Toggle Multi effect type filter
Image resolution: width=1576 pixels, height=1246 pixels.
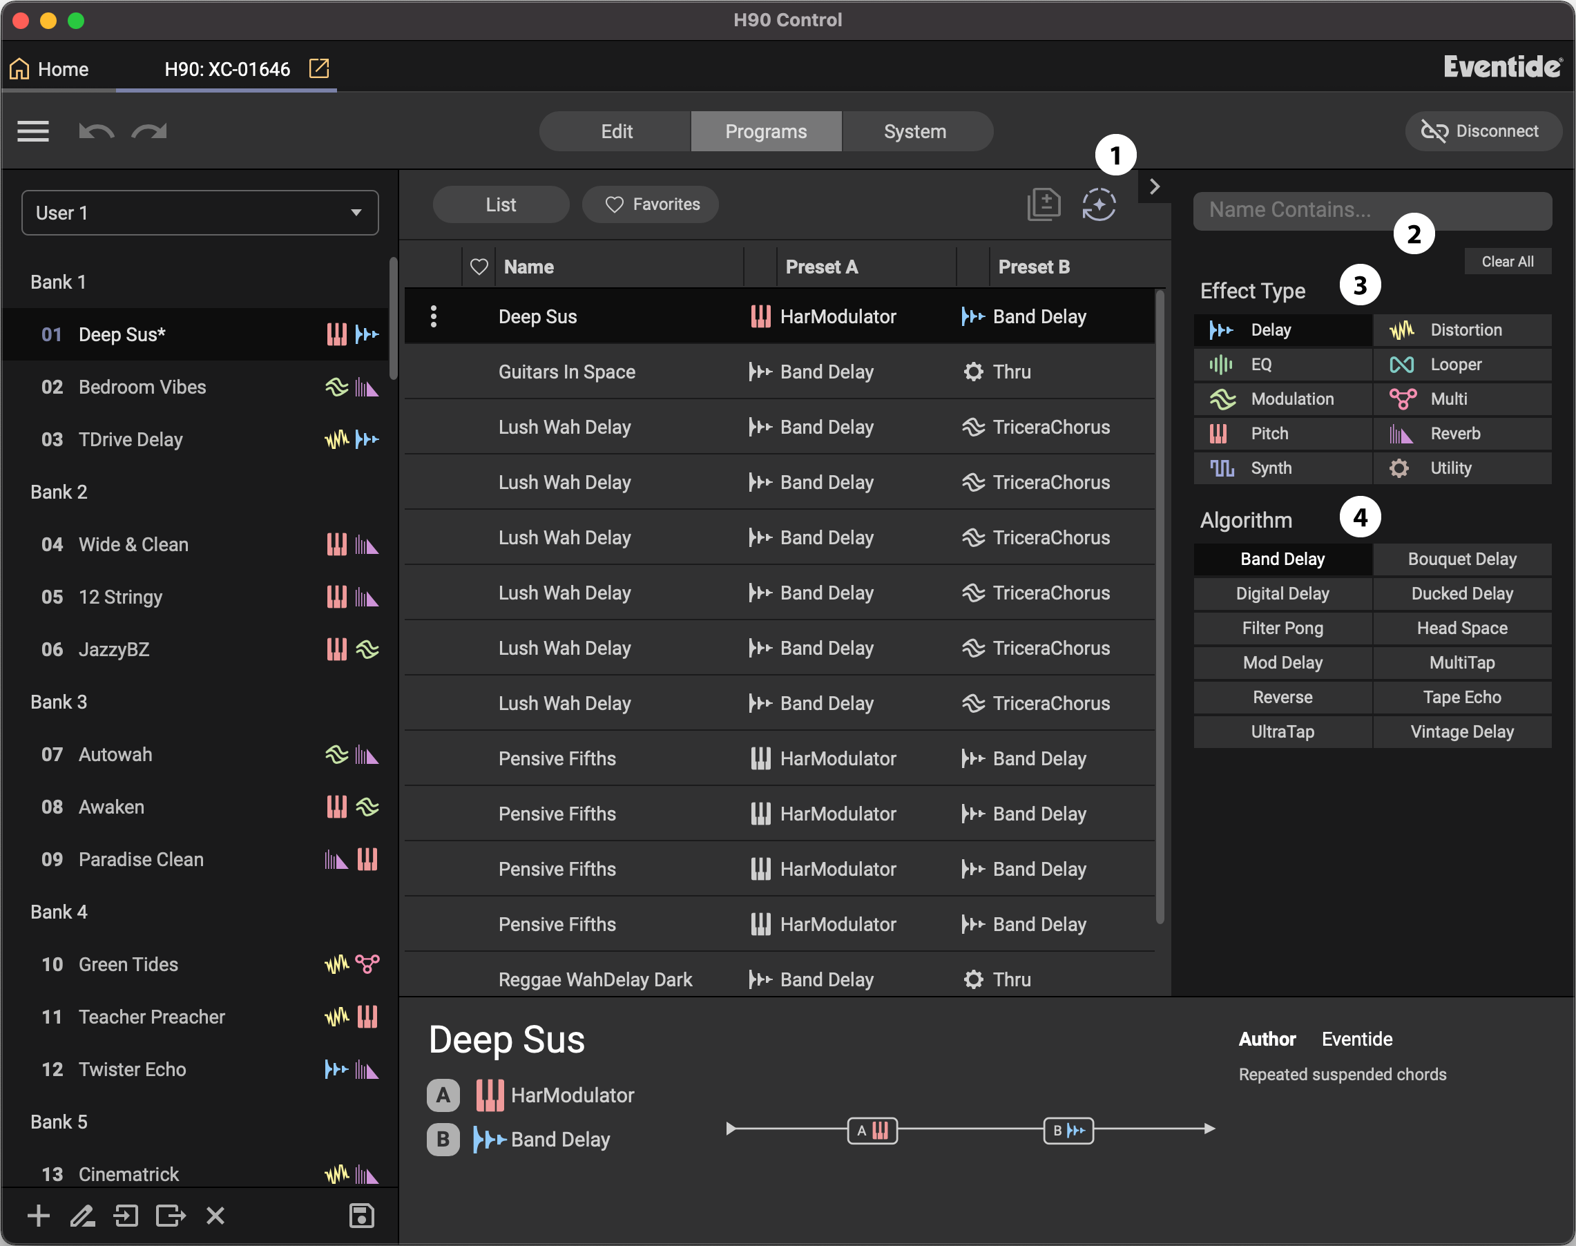click(1462, 399)
